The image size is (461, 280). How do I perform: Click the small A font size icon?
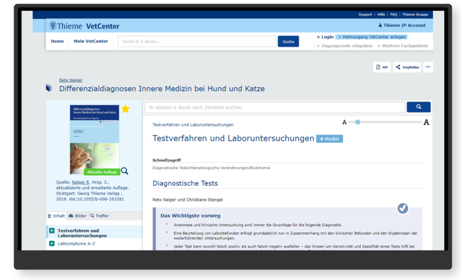pos(344,123)
